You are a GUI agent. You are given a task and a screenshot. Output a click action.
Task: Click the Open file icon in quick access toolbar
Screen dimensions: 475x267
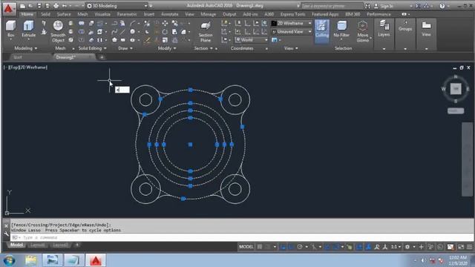pyautogui.click(x=30, y=6)
